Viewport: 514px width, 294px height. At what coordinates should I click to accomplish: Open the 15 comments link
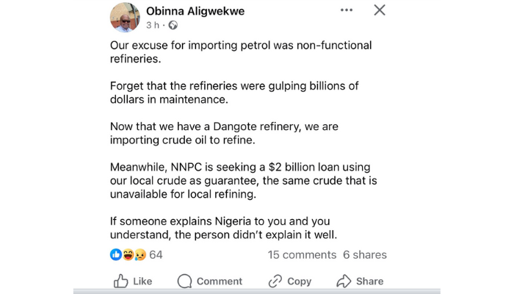pos(302,254)
